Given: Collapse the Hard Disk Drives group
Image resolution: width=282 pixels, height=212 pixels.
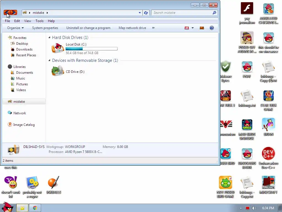Looking at the screenshot, I should 49,38.
